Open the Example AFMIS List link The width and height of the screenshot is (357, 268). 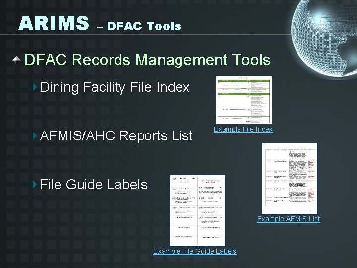tap(289, 219)
